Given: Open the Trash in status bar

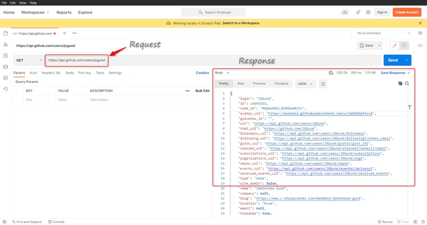Looking at the screenshot, I should 403,221.
